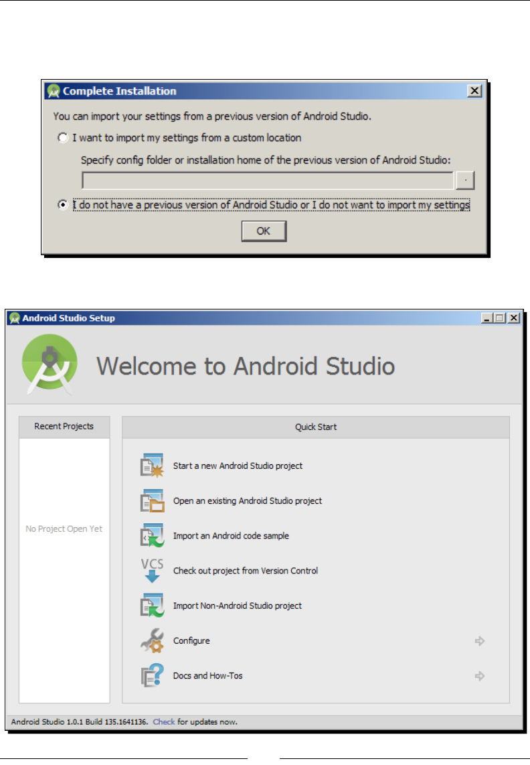Open the Docs and How-Tos label

tap(207, 676)
